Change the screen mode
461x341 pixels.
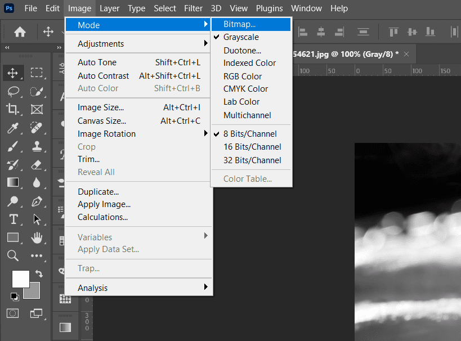point(37,313)
